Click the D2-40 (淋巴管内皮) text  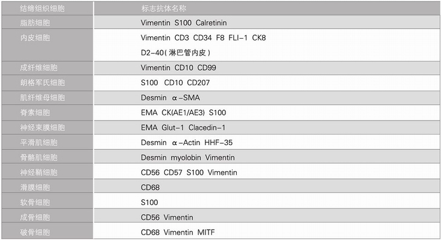coord(176,53)
